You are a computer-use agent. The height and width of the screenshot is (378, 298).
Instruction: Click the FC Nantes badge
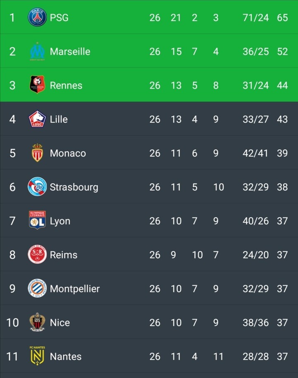pyautogui.click(x=37, y=356)
